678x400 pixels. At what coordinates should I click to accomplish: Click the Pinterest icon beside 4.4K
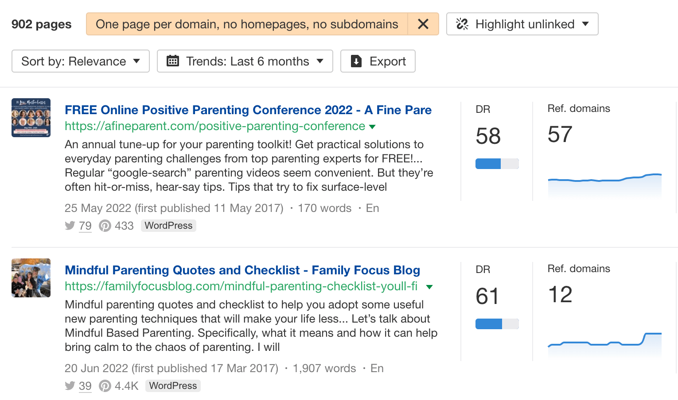coord(105,386)
